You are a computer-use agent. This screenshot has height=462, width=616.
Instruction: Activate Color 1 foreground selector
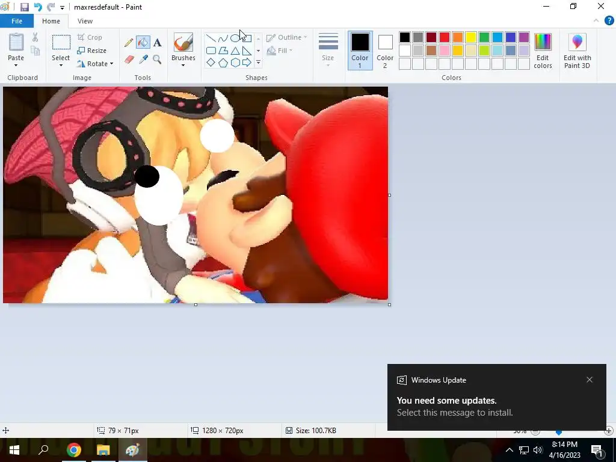click(x=360, y=51)
